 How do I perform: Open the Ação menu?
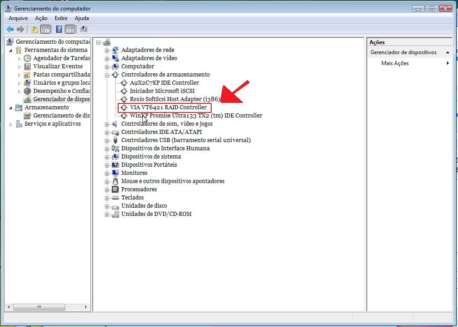coord(41,18)
